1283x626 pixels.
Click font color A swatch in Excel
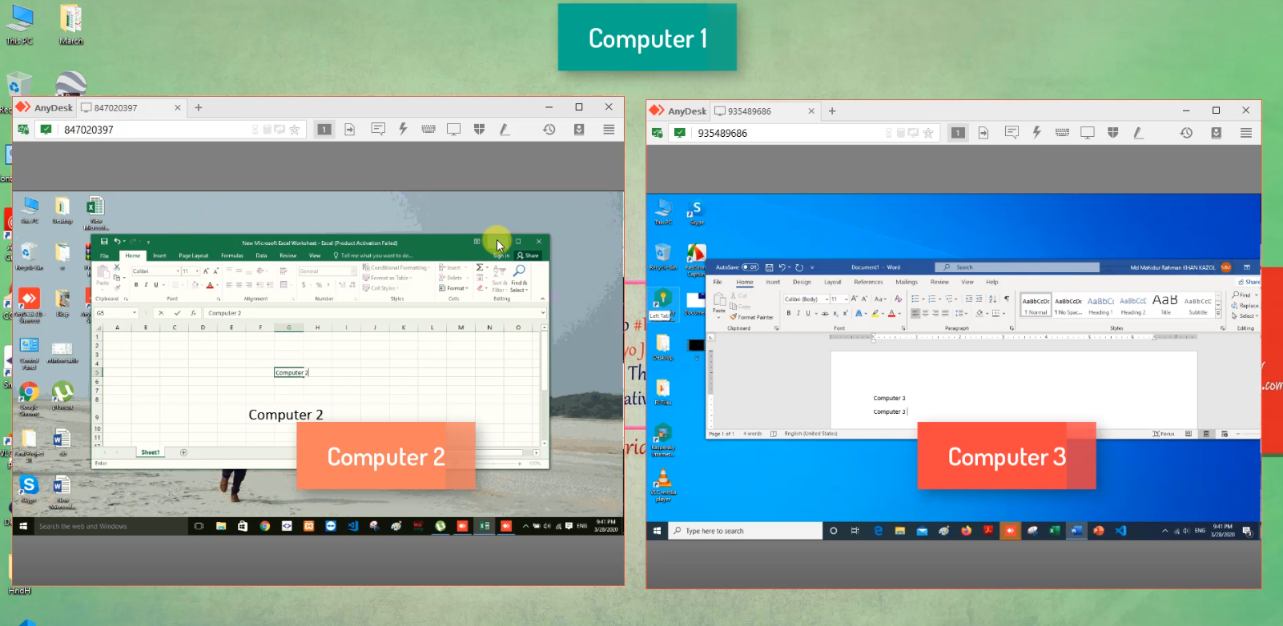point(210,284)
